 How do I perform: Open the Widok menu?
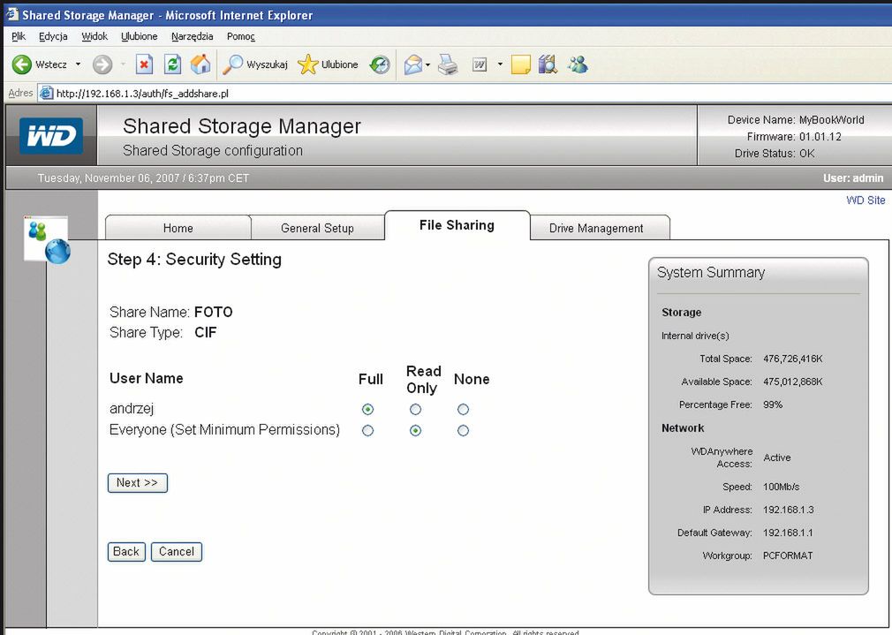[94, 36]
